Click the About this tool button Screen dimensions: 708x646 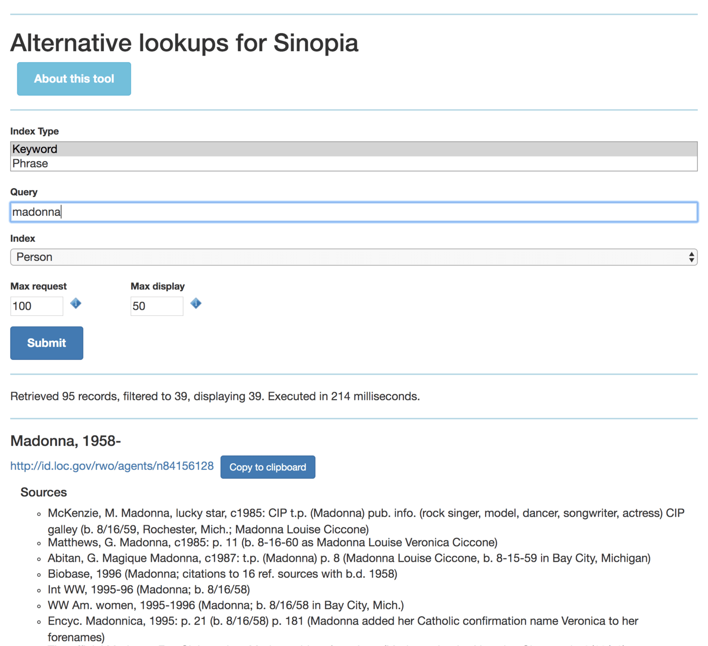[x=74, y=79]
